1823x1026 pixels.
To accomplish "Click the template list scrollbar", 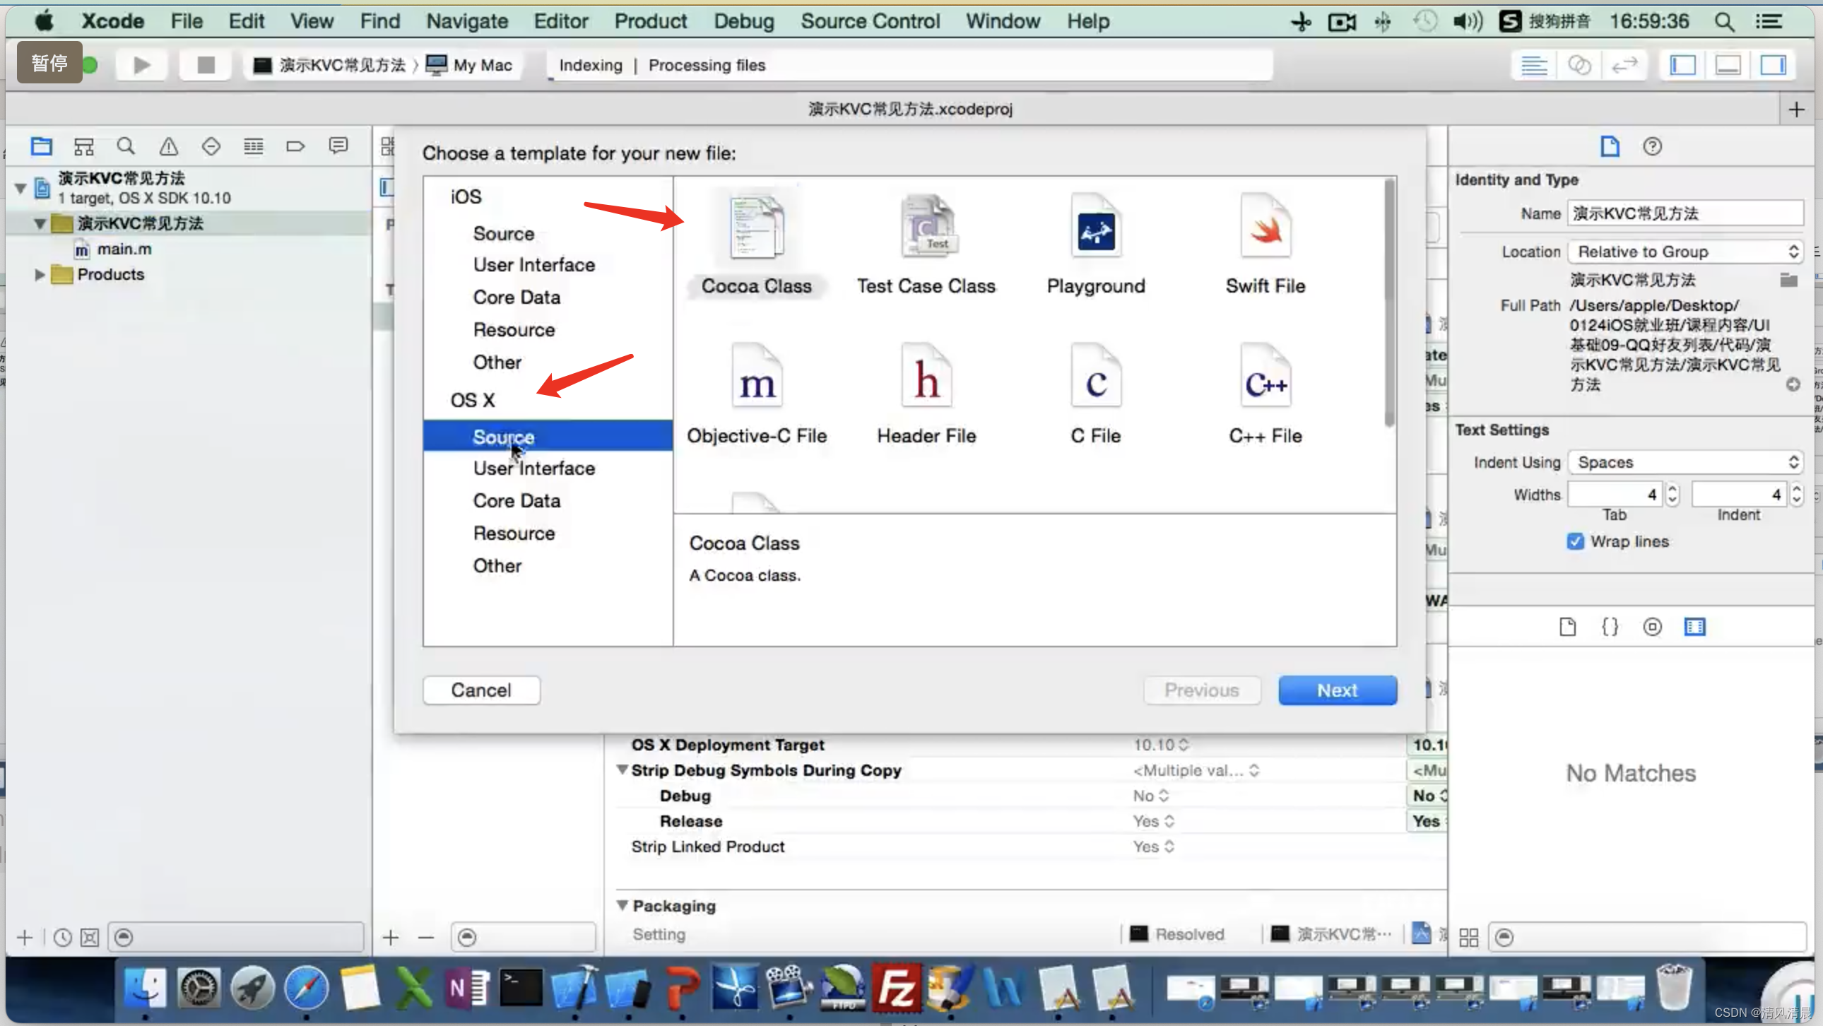I will (x=1388, y=305).
